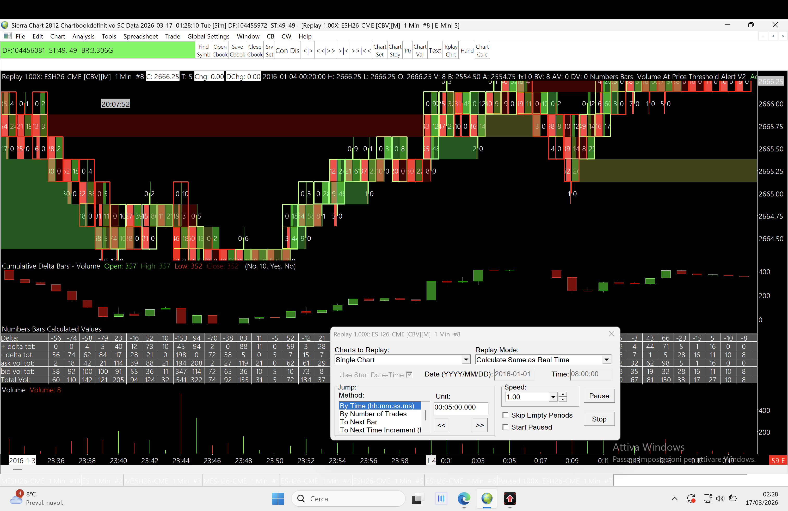
Task: Open the Analysis menu
Action: point(83,36)
